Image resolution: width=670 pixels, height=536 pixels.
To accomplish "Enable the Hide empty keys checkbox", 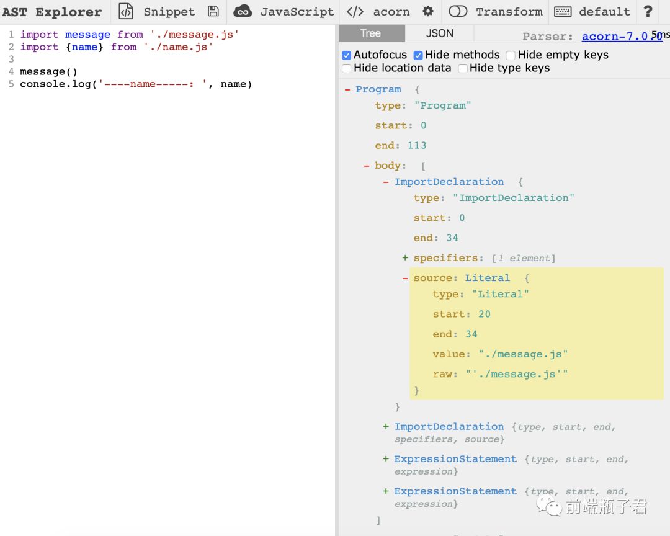I will [x=511, y=55].
